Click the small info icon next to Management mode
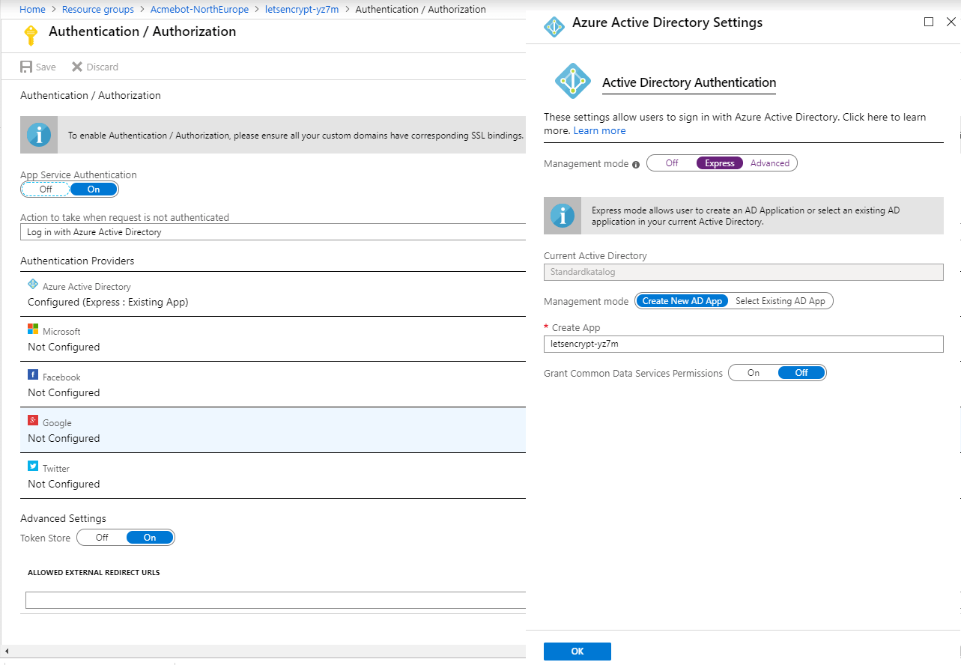The height and width of the screenshot is (665, 961). pyautogui.click(x=636, y=165)
